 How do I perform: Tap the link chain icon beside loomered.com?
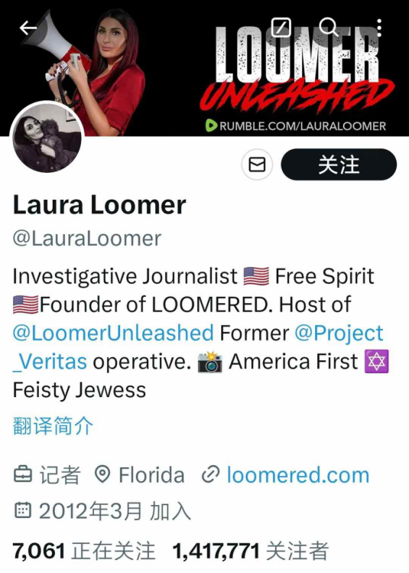click(211, 474)
